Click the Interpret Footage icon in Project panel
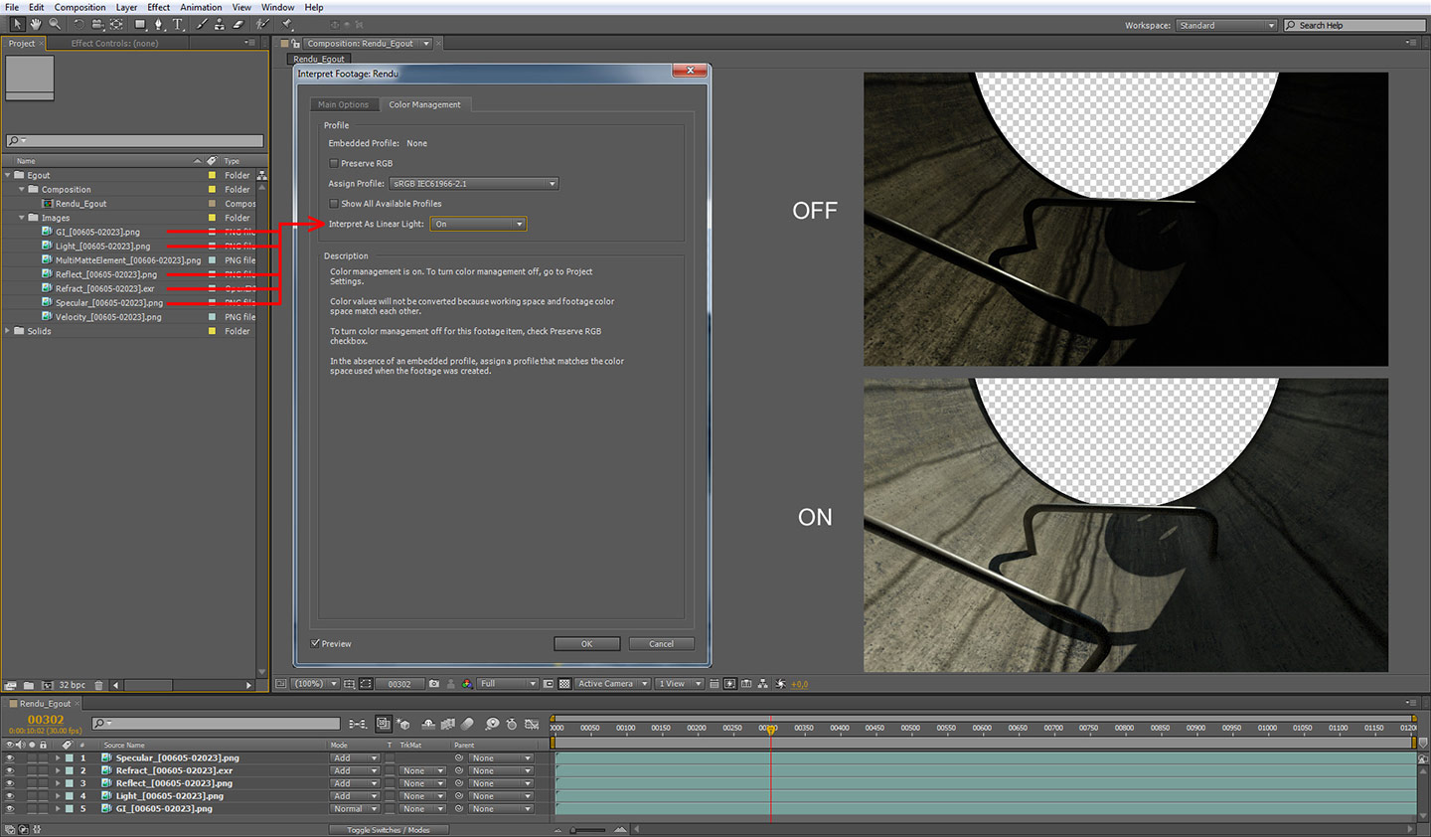The height and width of the screenshot is (837, 1431). tap(10, 685)
